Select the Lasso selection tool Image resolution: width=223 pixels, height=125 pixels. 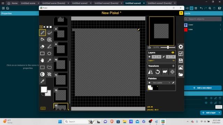point(49,67)
